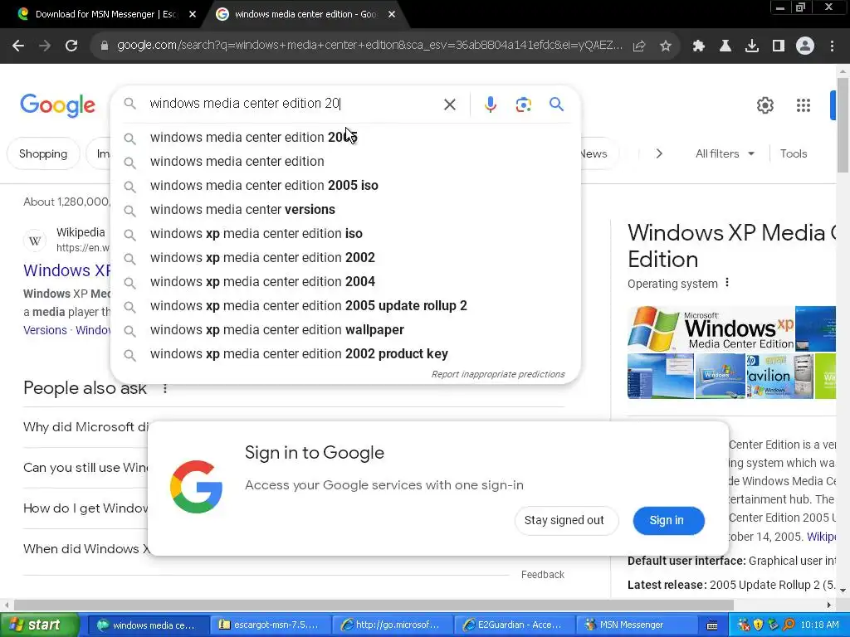Click the Feedback link
The height and width of the screenshot is (637, 850).
point(543,575)
